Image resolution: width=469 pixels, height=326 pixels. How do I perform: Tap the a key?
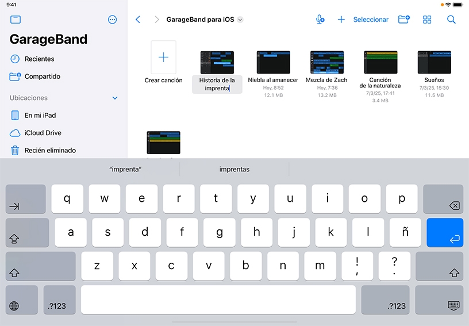pos(71,232)
